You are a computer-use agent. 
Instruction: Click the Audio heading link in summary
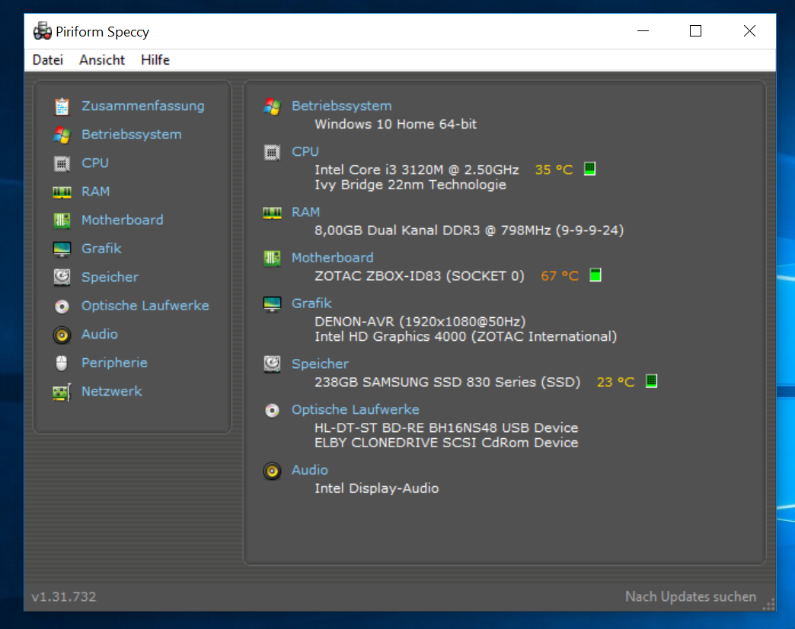(x=309, y=470)
